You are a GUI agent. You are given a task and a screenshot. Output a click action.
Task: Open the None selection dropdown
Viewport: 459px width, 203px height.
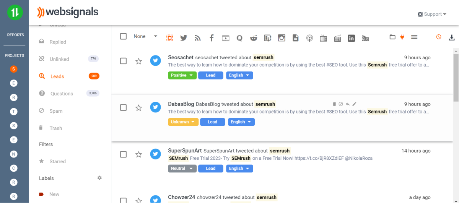(x=145, y=36)
